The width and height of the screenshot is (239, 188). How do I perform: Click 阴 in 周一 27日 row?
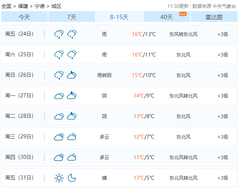(x=105, y=96)
